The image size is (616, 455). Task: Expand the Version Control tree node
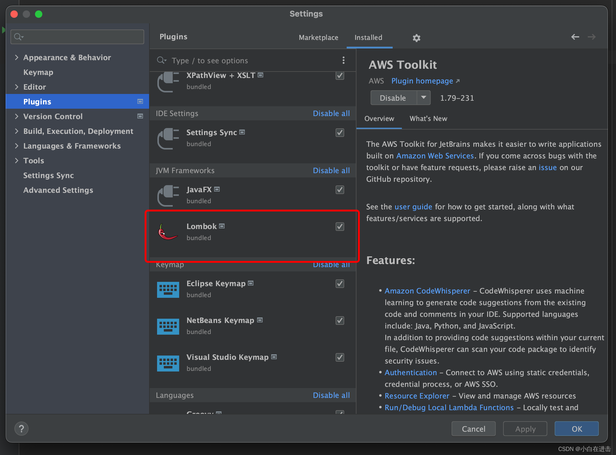17,116
